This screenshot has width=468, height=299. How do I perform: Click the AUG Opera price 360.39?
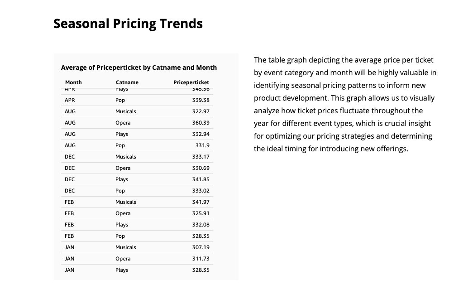point(201,123)
